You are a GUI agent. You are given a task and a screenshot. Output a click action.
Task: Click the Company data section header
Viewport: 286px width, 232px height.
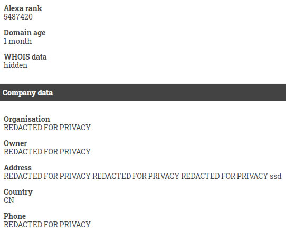click(28, 93)
